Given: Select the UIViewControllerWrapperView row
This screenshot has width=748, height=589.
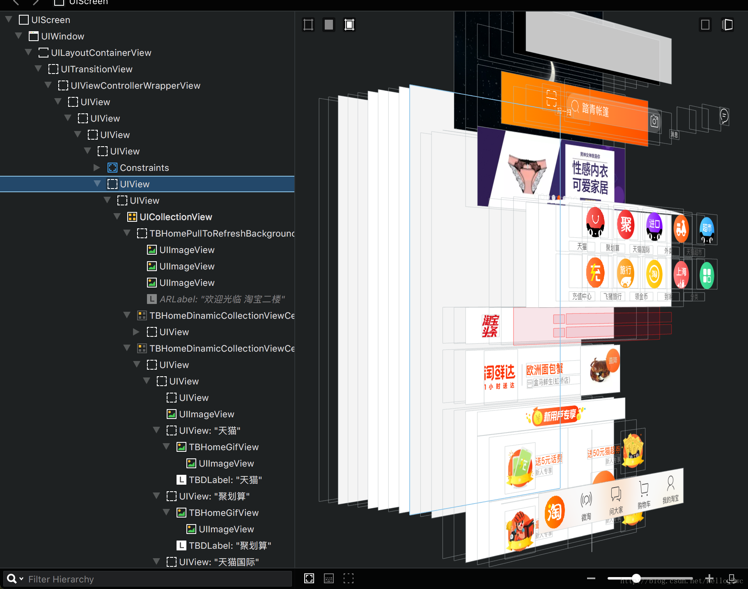Looking at the screenshot, I should [x=147, y=85].
